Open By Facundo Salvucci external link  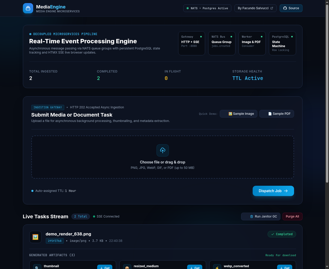pos(255,8)
